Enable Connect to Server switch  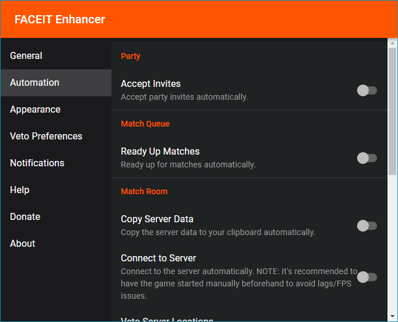[367, 277]
